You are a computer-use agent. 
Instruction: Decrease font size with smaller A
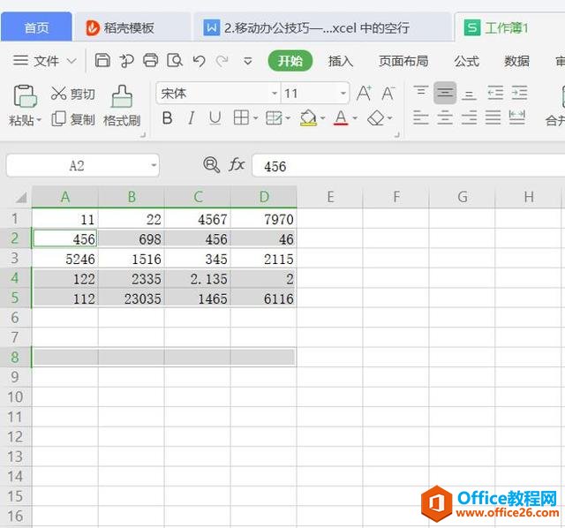click(x=388, y=94)
